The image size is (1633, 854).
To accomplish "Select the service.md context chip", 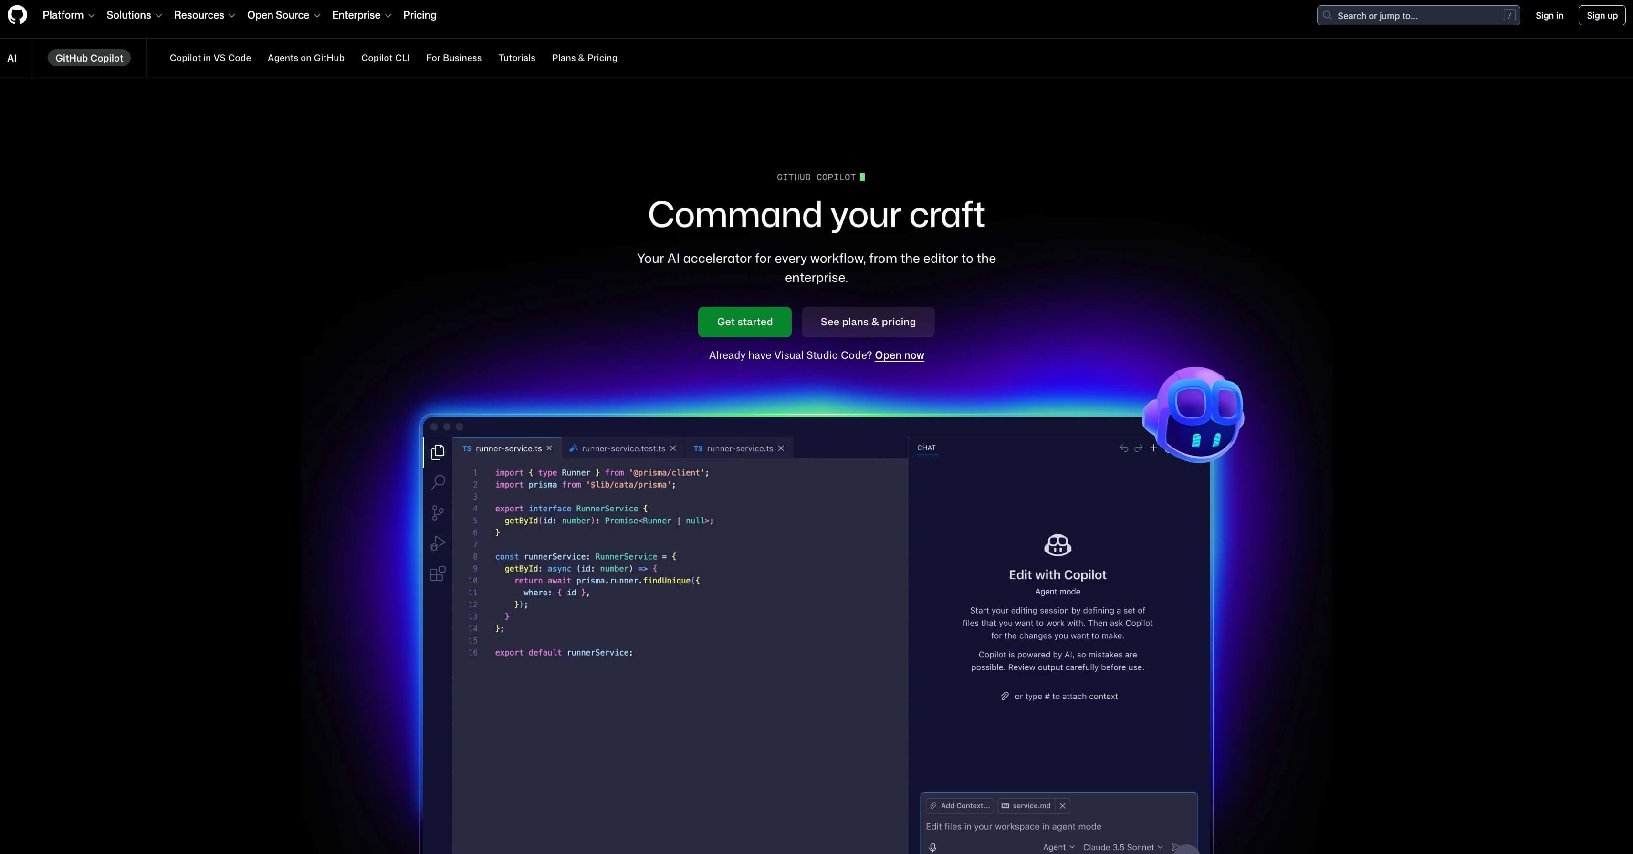I will 1026,806.
